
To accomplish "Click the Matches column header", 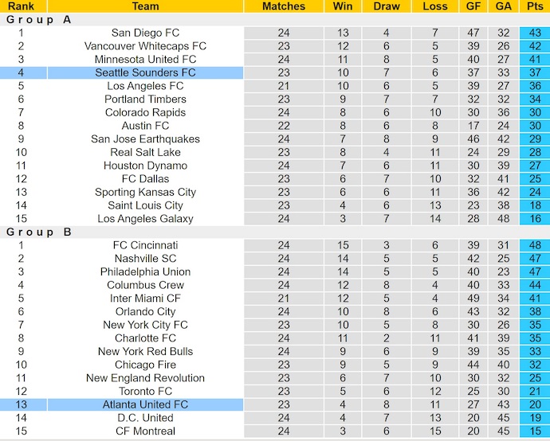I will click(x=284, y=6).
